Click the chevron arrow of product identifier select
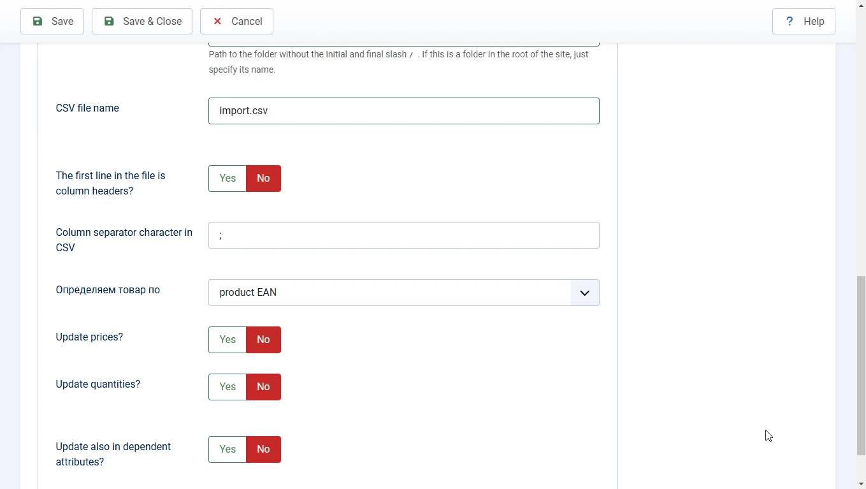Viewport: 866px width, 489px height. point(584,293)
